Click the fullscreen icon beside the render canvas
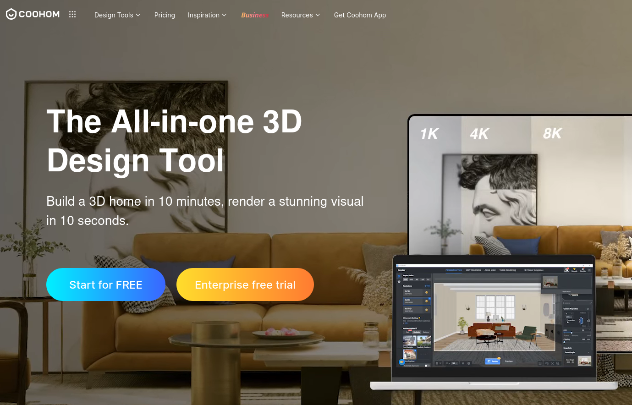Image resolution: width=632 pixels, height=405 pixels. point(552,363)
